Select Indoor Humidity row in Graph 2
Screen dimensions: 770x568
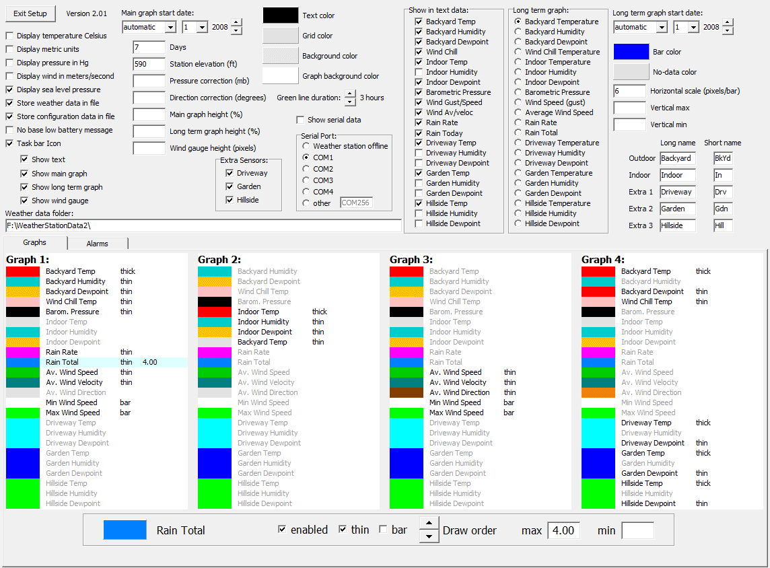pos(288,322)
